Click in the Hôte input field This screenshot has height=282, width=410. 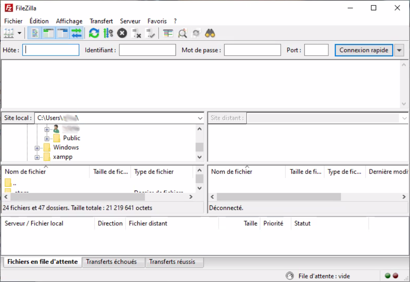50,50
